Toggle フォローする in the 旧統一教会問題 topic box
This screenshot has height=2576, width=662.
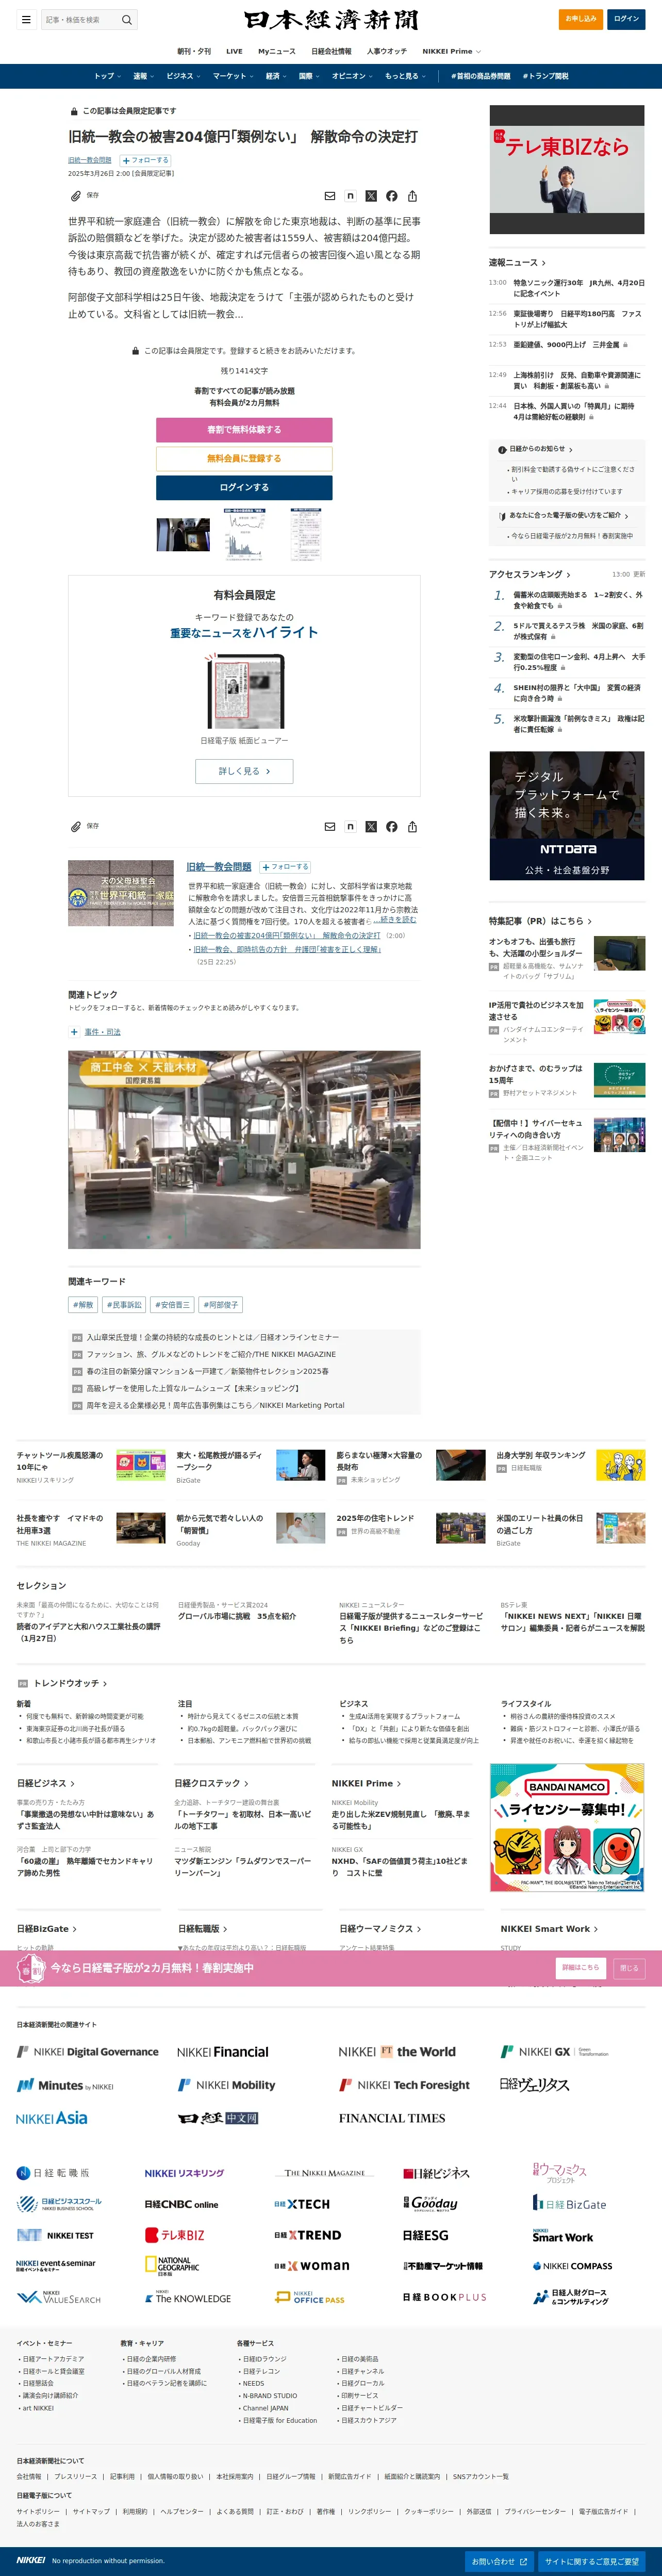point(285,867)
